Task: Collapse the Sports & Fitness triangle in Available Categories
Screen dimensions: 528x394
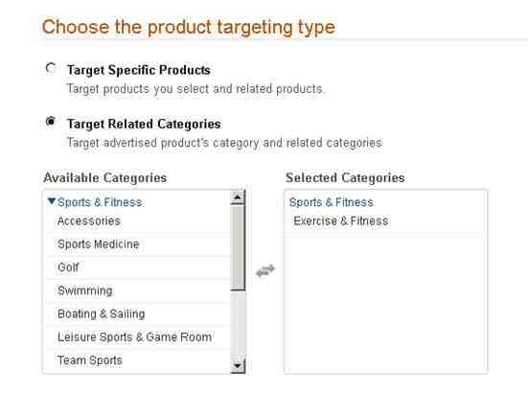Action: 52,201
